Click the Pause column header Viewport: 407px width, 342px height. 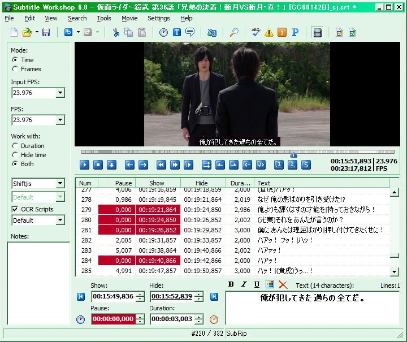click(x=117, y=183)
